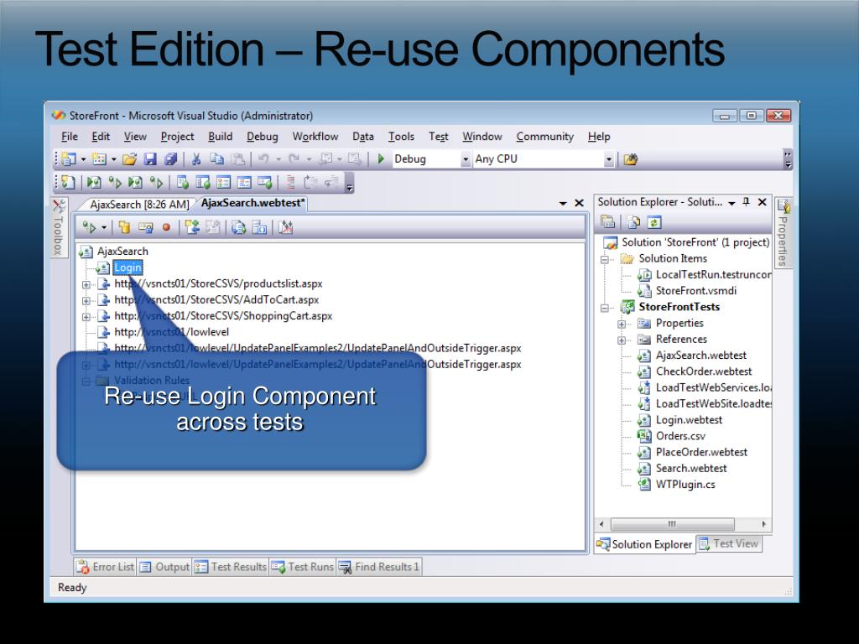The width and height of the screenshot is (859, 644).
Task: Click Add Data Source icon in webtest toolbar
Action: pyautogui.click(x=124, y=226)
